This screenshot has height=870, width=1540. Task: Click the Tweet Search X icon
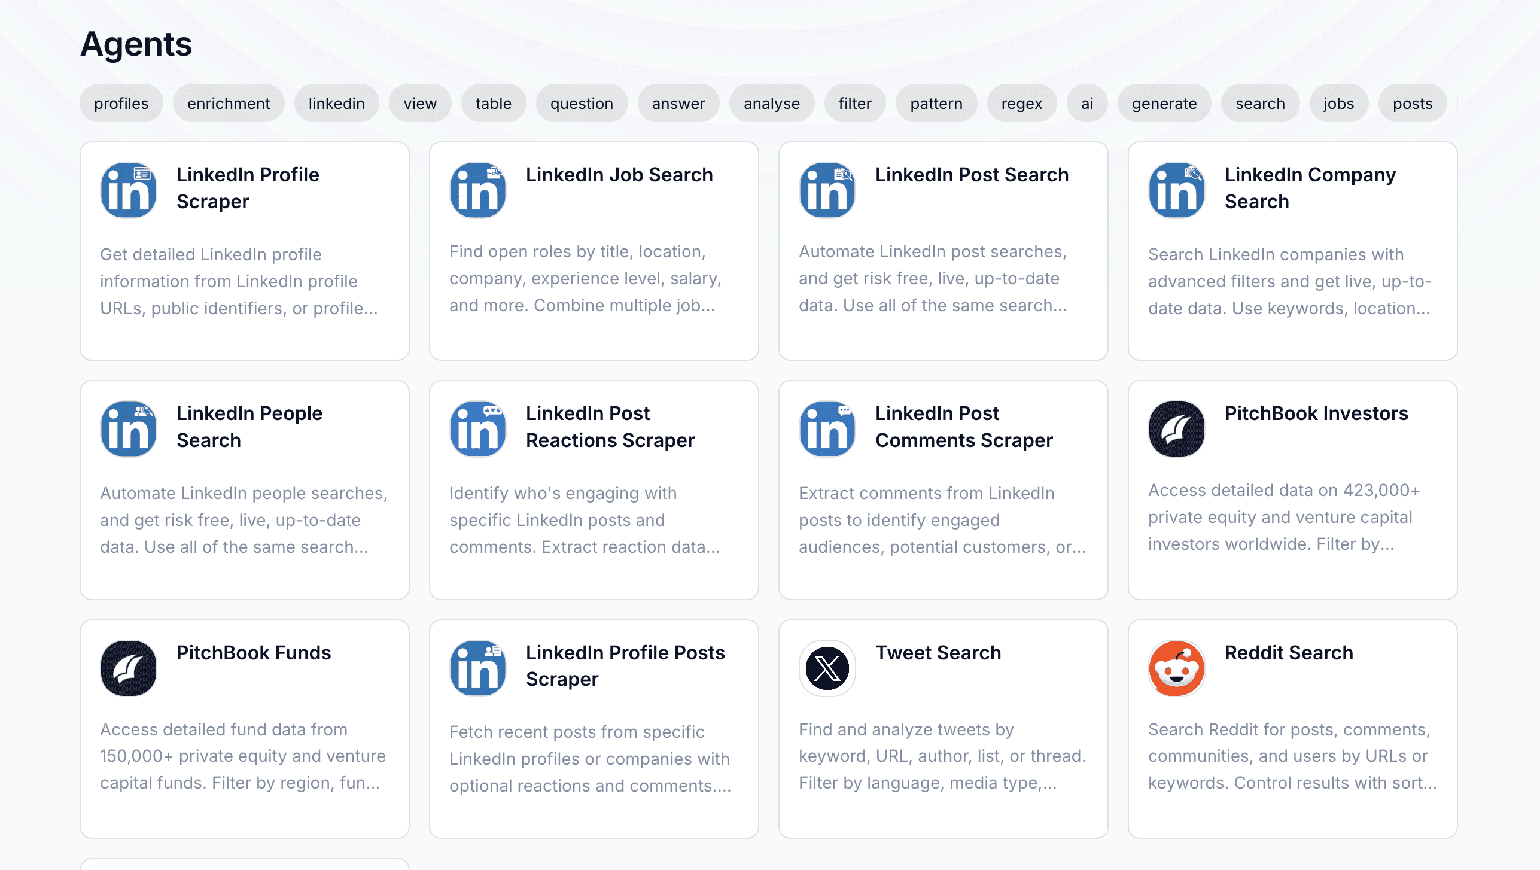tap(827, 668)
